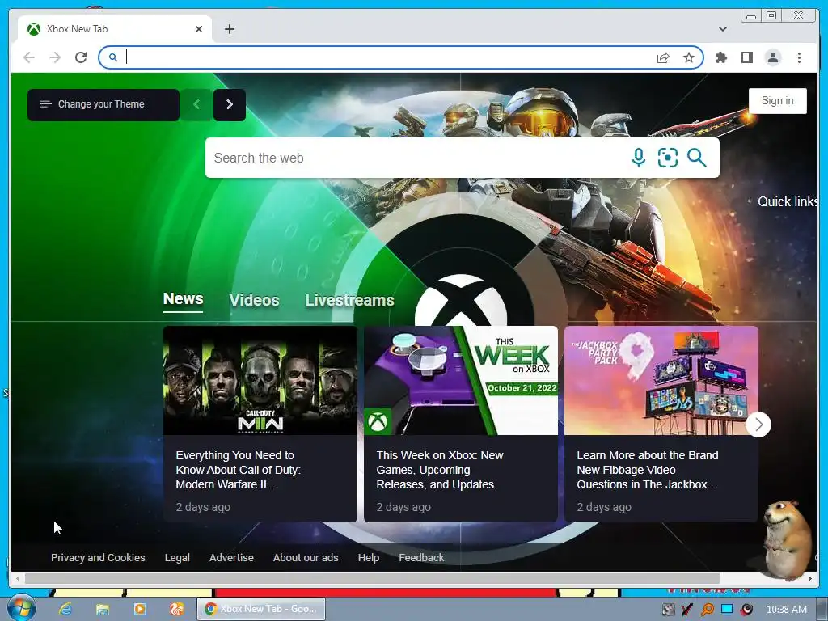Select Xbox New Tab Chrome taskbar button
The height and width of the screenshot is (621, 828).
(x=261, y=609)
